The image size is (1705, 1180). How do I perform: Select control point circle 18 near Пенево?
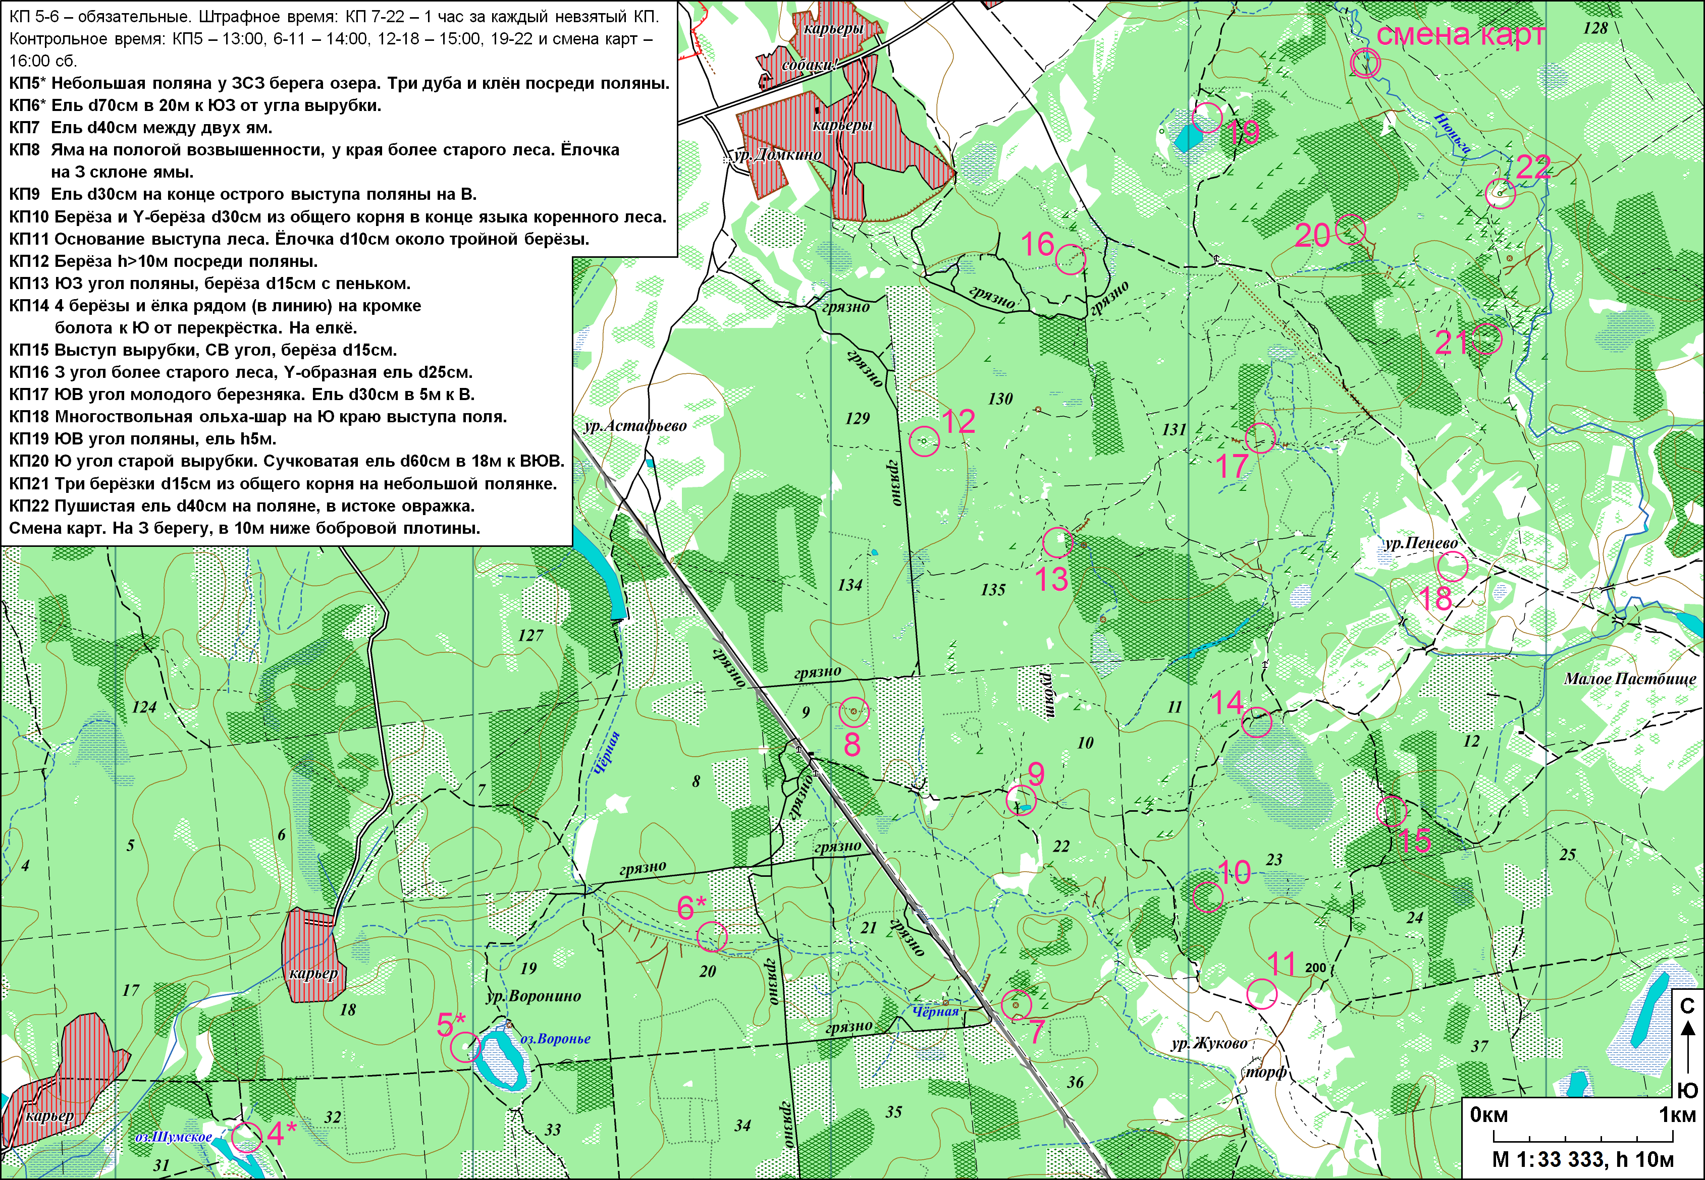coord(1452,567)
